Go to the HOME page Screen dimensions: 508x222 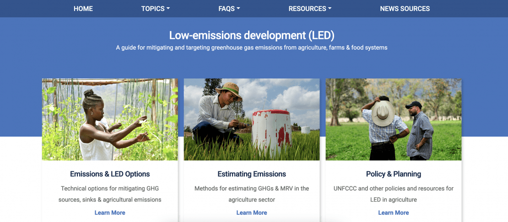tap(83, 9)
